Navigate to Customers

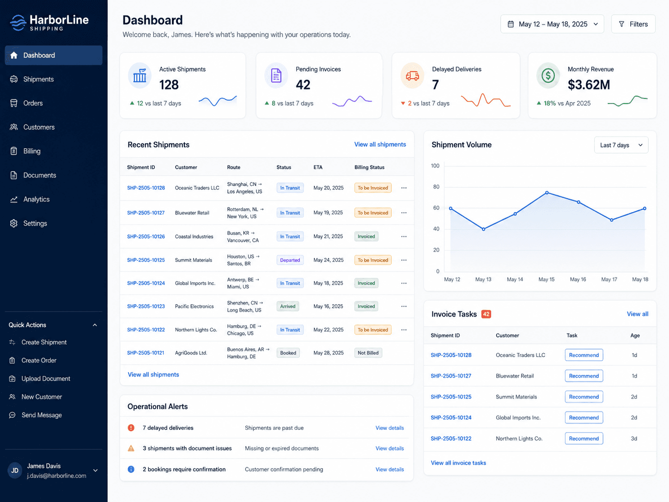[54, 127]
